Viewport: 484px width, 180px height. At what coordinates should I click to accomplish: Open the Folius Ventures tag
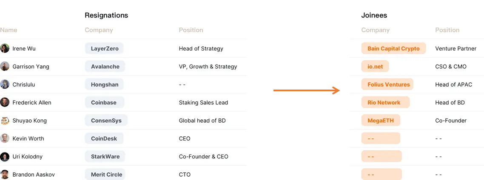(x=388, y=84)
